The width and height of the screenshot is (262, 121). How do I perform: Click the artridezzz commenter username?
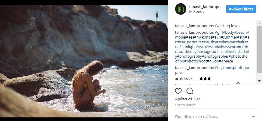[x=184, y=79]
